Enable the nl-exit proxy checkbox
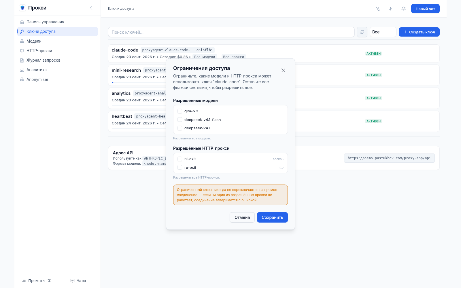The width and height of the screenshot is (461, 288). tap(180, 159)
